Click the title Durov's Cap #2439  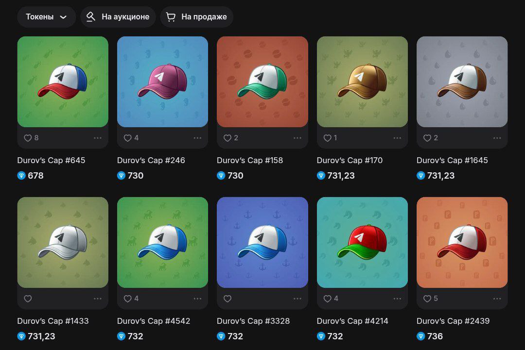pos(453,321)
